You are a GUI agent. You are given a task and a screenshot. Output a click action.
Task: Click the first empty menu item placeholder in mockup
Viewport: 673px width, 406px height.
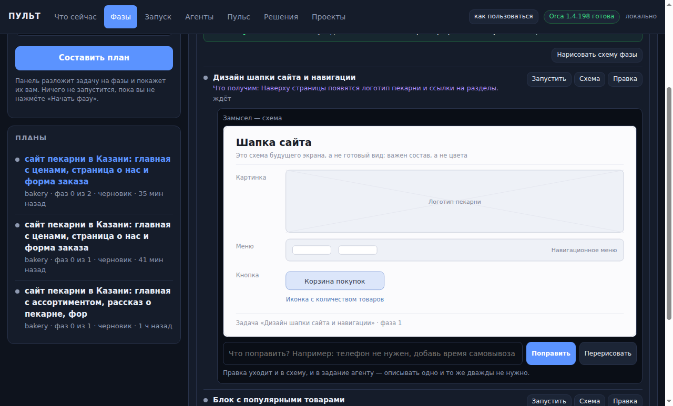312,250
